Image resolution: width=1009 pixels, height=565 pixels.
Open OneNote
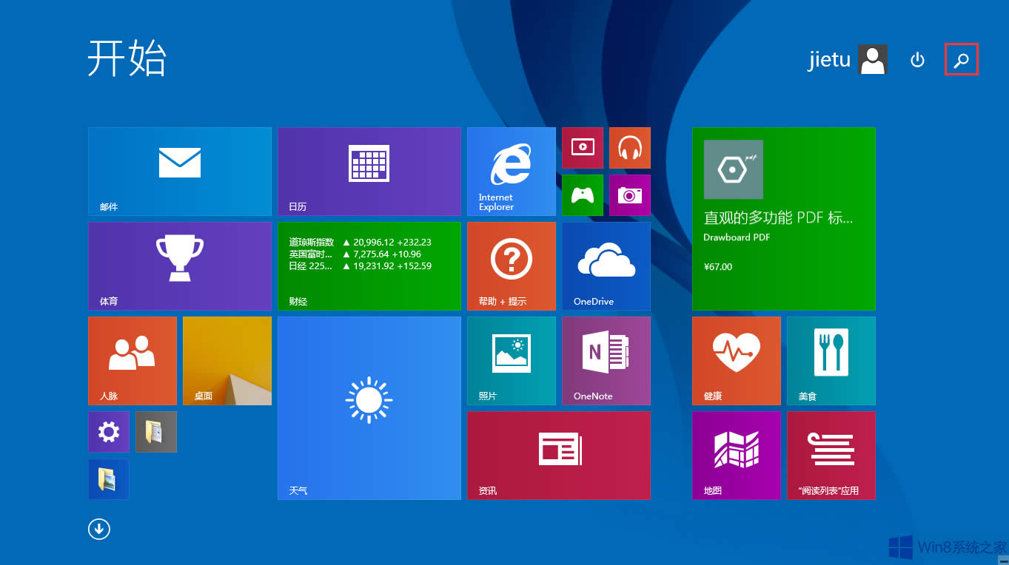tap(606, 360)
